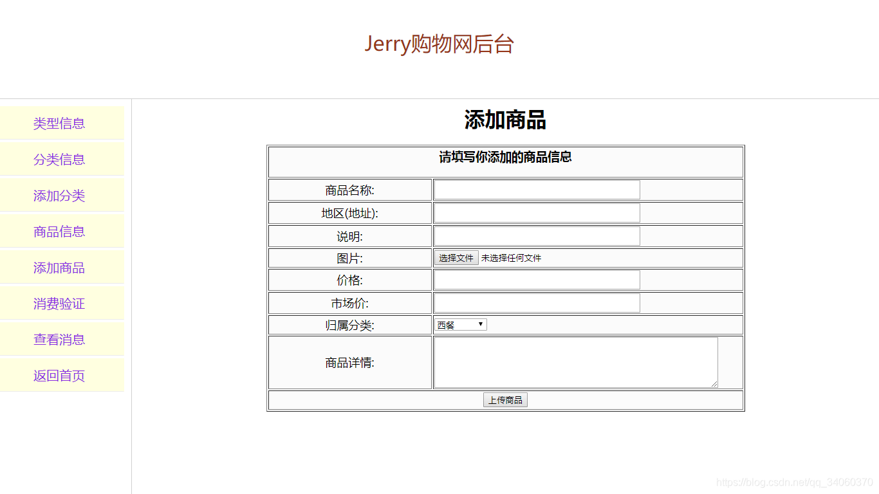This screenshot has width=879, height=494.
Task: Click the 市场价: label cell
Action: pos(350,303)
